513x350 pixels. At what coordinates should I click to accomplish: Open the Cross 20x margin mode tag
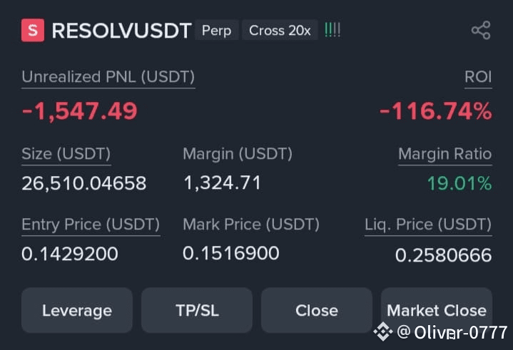click(x=280, y=31)
